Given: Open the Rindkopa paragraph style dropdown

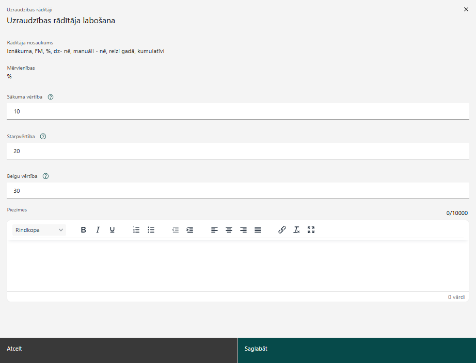Looking at the screenshot, I should click(x=39, y=230).
